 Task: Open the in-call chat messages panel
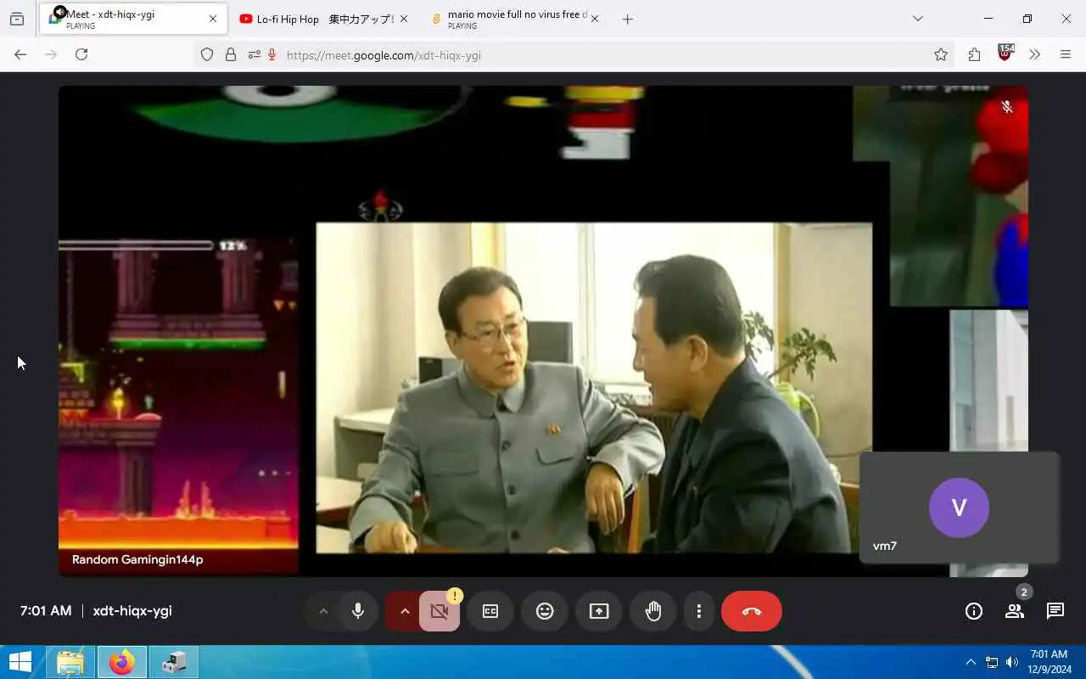(1055, 611)
